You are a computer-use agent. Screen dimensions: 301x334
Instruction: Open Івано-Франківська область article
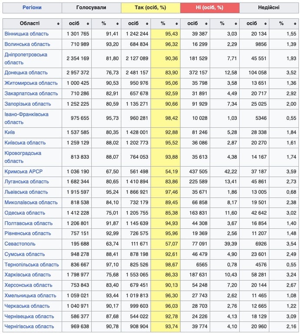[26, 114]
